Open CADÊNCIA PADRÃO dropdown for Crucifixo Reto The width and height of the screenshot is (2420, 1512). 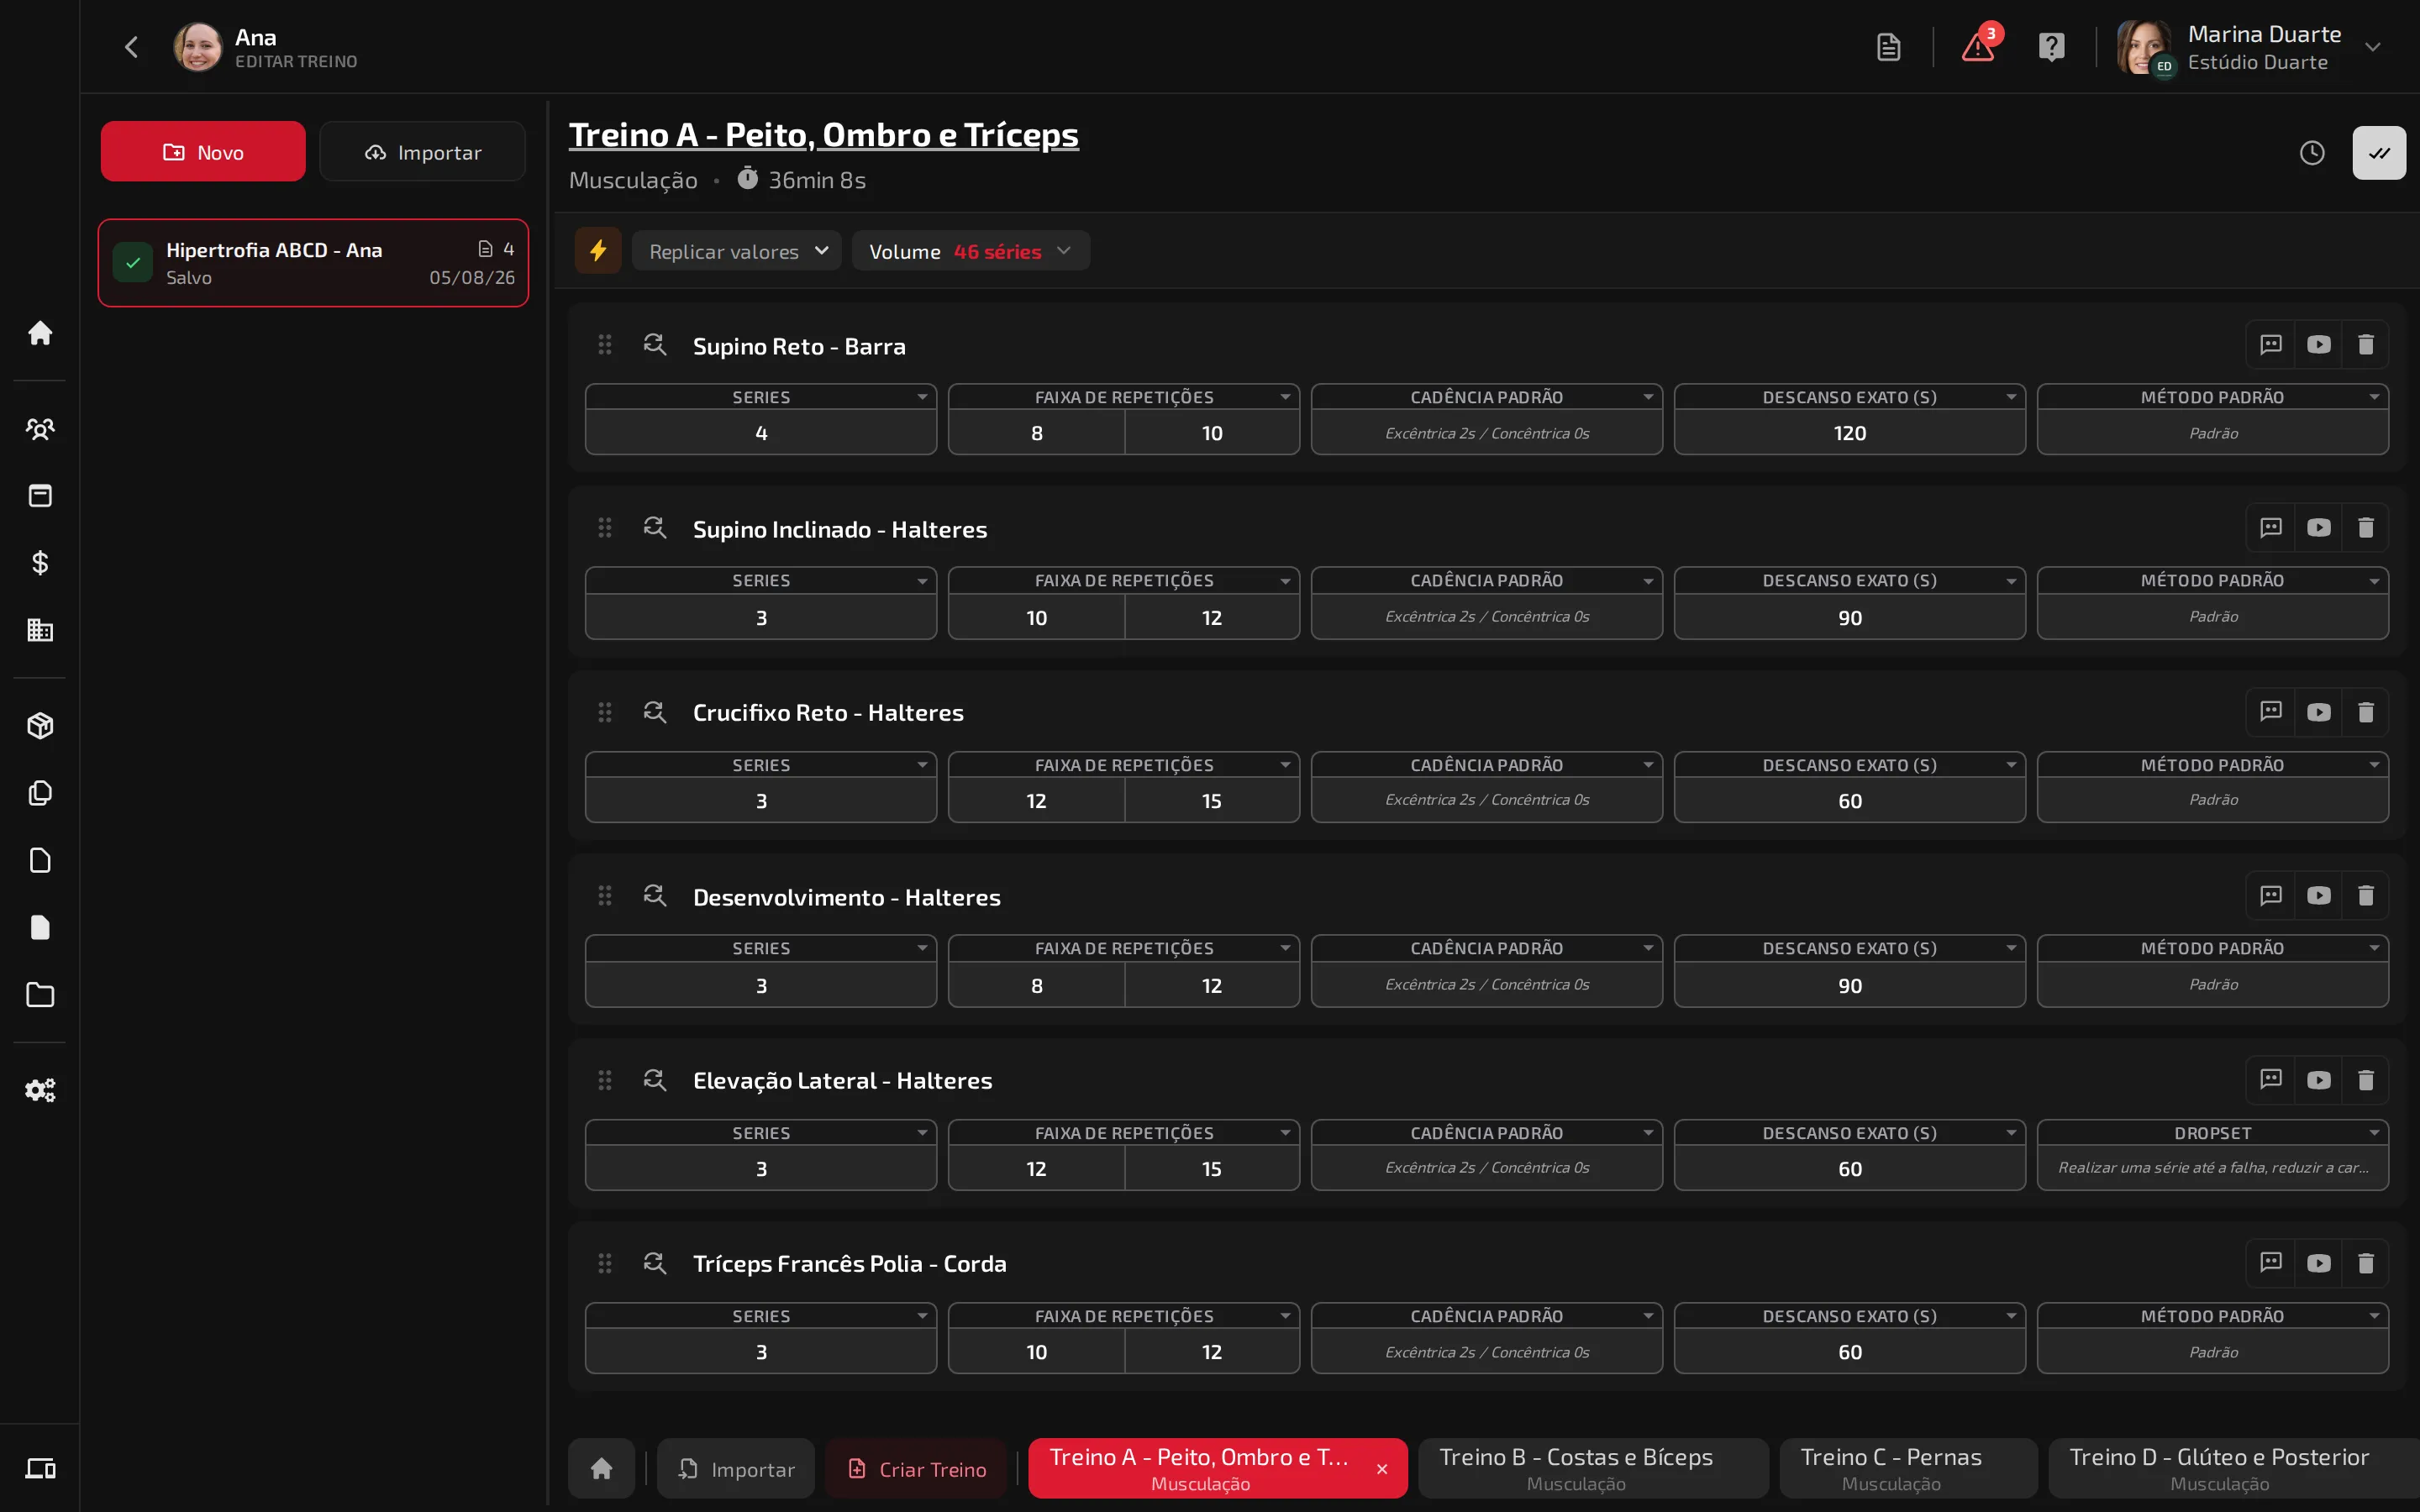[1486, 765]
